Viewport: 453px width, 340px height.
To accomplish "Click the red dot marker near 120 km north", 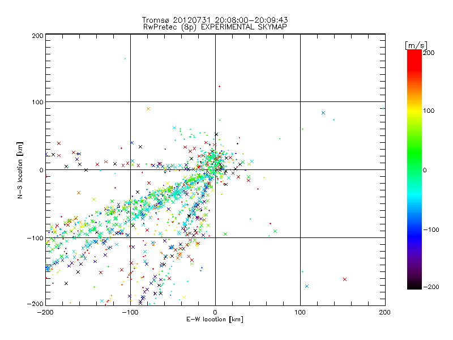I will click(x=219, y=87).
